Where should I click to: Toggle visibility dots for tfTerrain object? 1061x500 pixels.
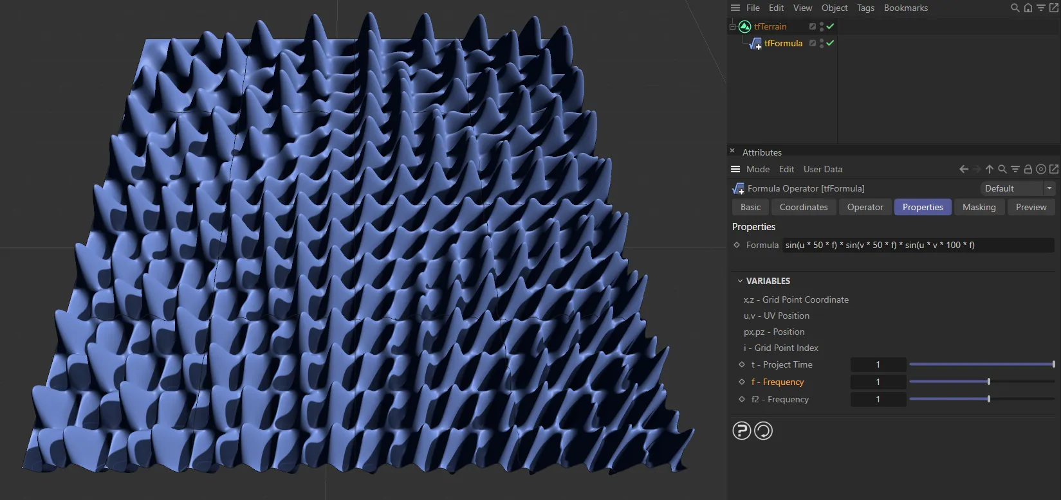click(822, 26)
